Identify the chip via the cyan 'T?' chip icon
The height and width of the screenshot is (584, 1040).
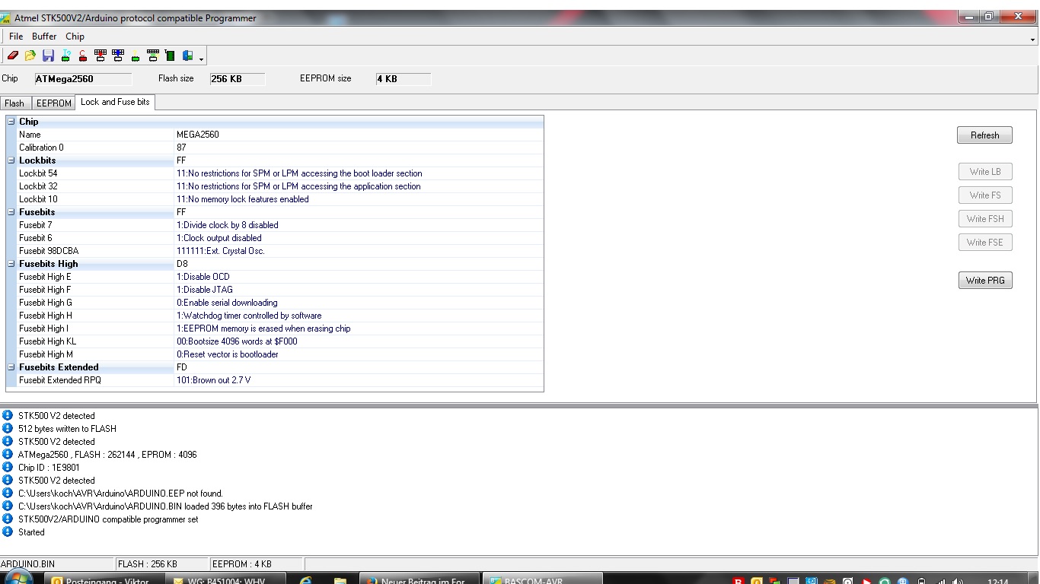65,56
